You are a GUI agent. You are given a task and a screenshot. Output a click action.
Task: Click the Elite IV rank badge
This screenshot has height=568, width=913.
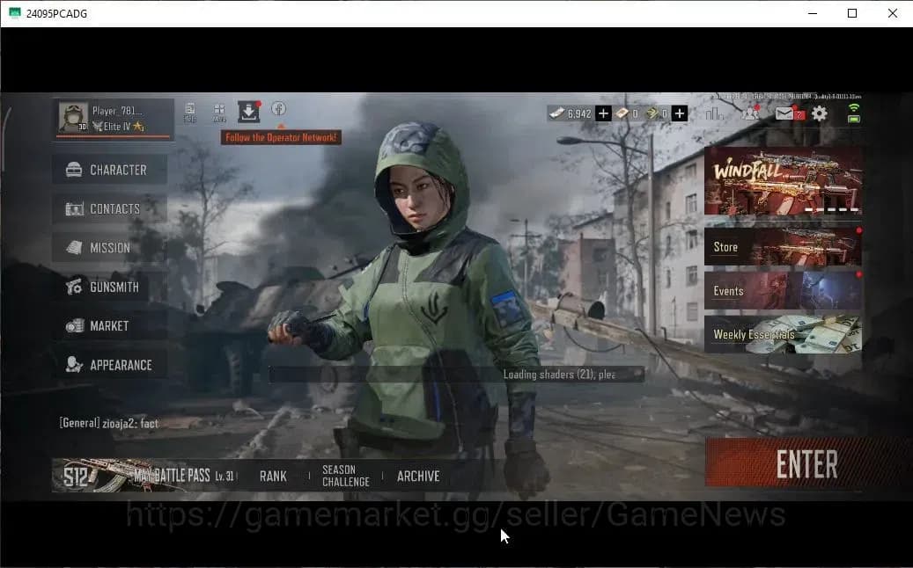(x=118, y=126)
